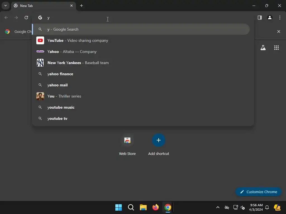Open File Explorer from taskbar
The image size is (286, 214).
coord(143,207)
